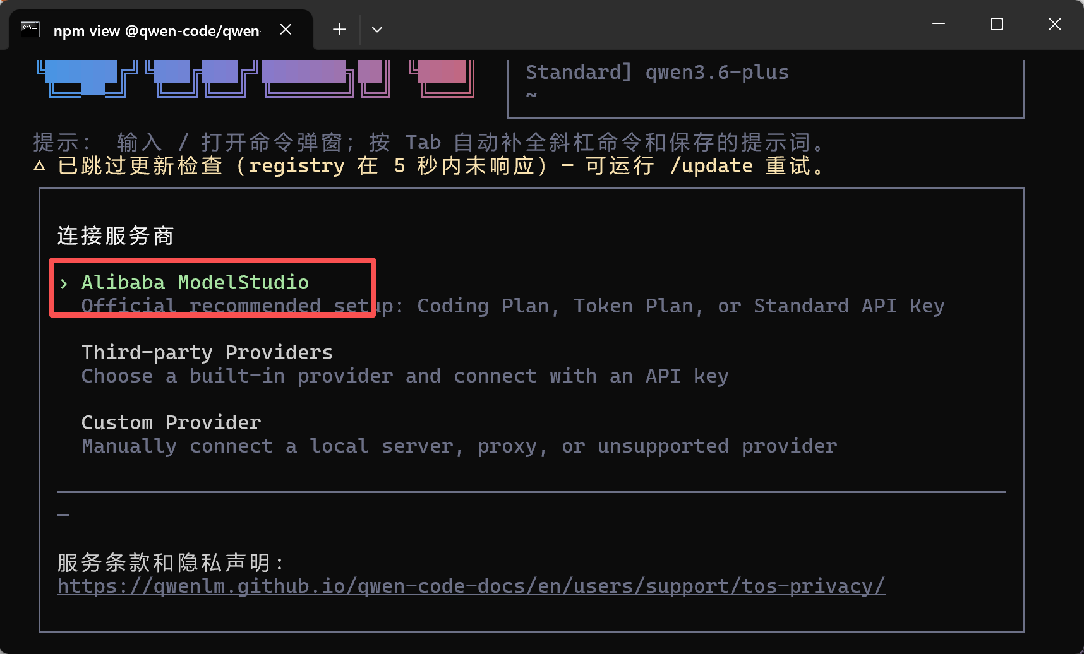Minimize the terminal window
Viewport: 1084px width, 654px height.
pyautogui.click(x=939, y=24)
